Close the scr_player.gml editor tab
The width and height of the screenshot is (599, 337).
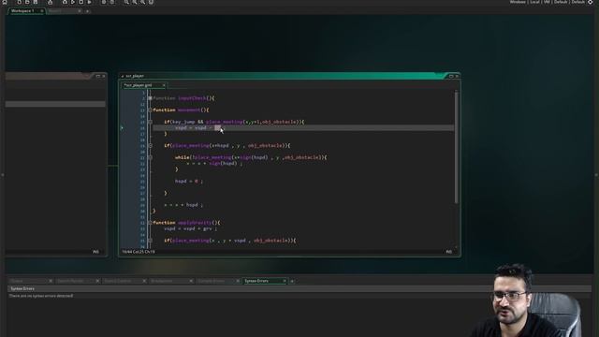tap(164, 85)
